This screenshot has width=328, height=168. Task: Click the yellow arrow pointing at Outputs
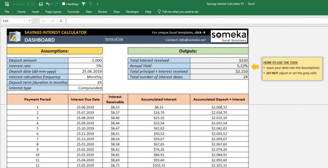pos(255,67)
